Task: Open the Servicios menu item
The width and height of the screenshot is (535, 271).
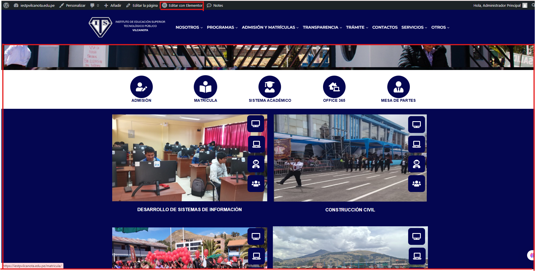Action: [414, 27]
